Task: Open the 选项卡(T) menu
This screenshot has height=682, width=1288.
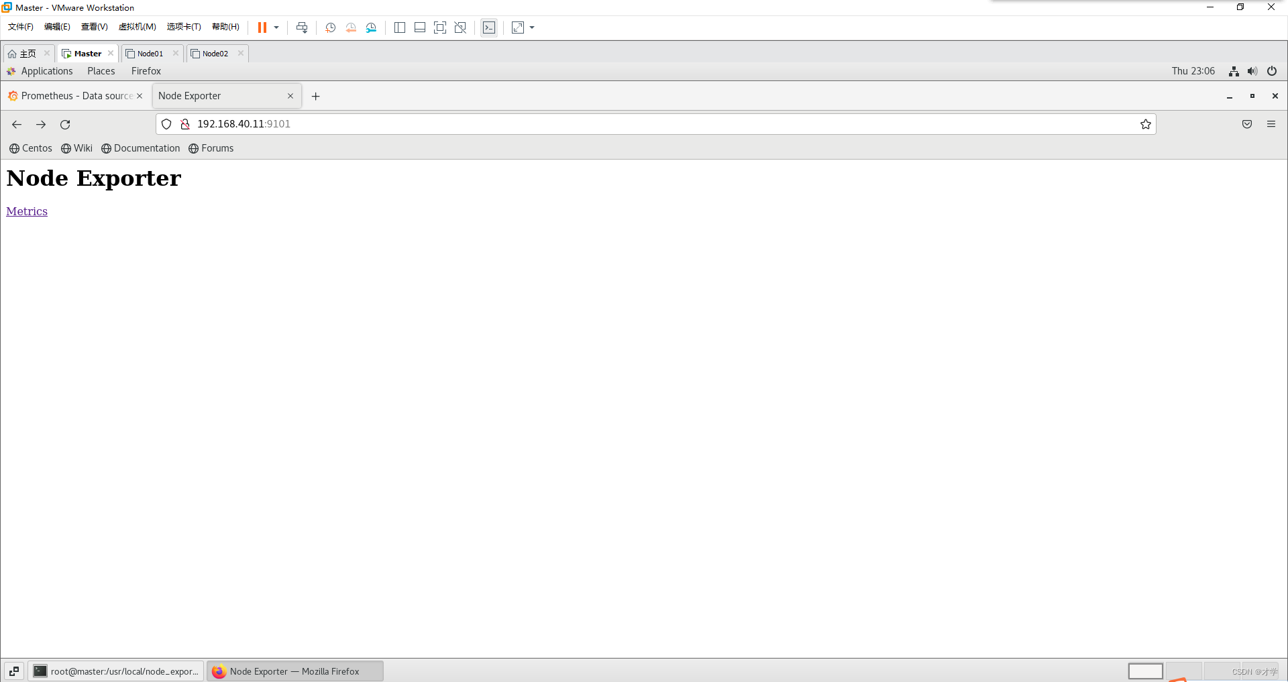Action: pyautogui.click(x=184, y=27)
